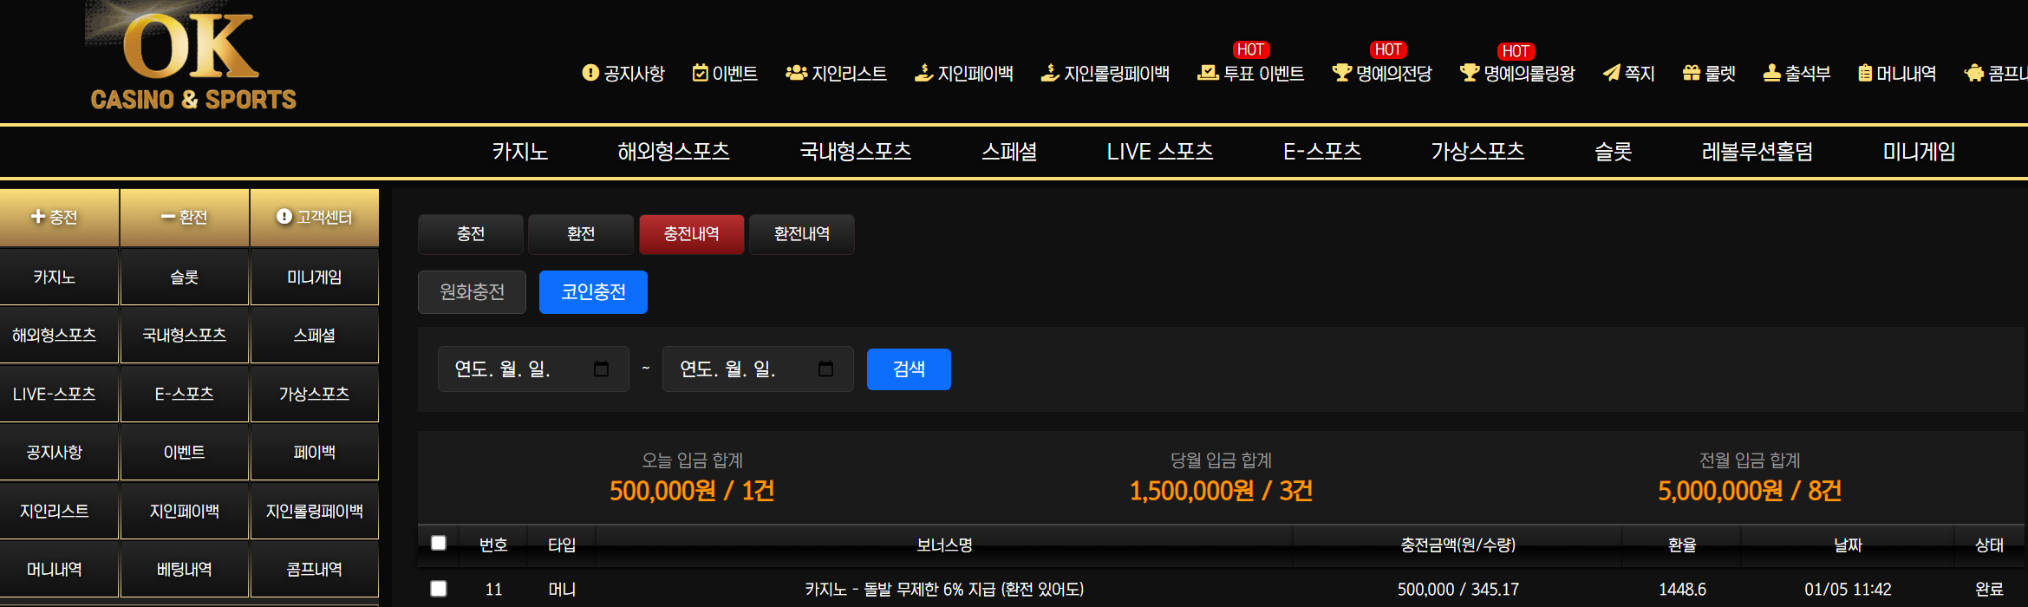Select the 원화충전 tab
Image resolution: width=2028 pixels, height=607 pixels.
[x=472, y=292]
